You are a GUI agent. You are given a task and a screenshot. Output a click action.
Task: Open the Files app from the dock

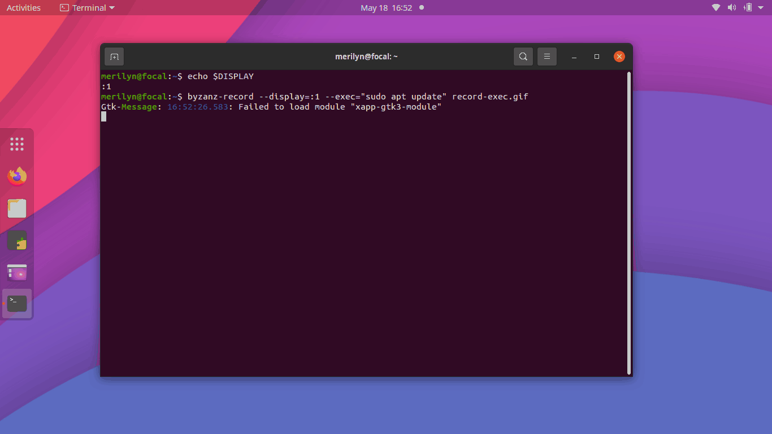coord(16,208)
